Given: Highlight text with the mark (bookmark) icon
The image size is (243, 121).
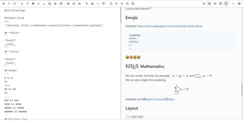Looking at the screenshot, I should coord(33,4).
